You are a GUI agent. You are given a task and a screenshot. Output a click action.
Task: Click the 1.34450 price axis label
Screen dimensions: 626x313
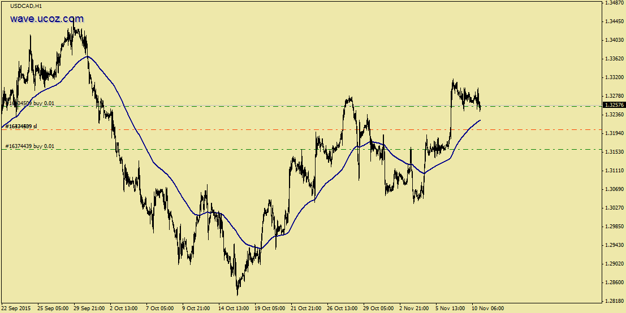point(614,21)
